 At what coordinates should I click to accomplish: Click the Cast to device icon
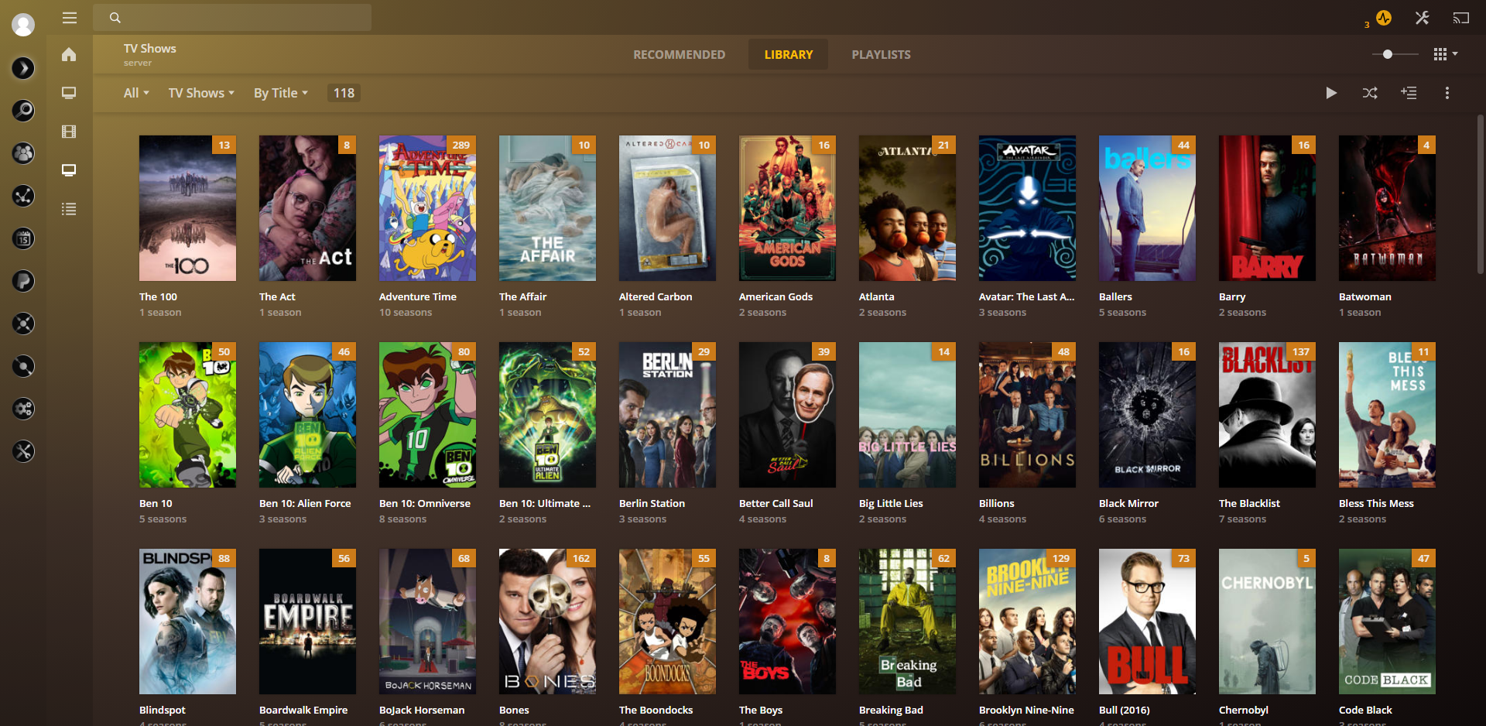click(x=1461, y=18)
